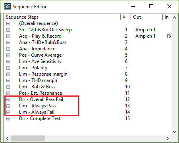Select the Ana - Impedance step
This screenshot has width=179, height=143.
(37, 49)
